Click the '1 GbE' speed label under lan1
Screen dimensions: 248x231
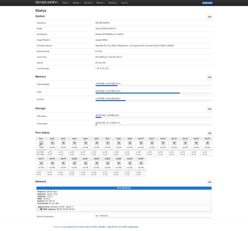41,147
